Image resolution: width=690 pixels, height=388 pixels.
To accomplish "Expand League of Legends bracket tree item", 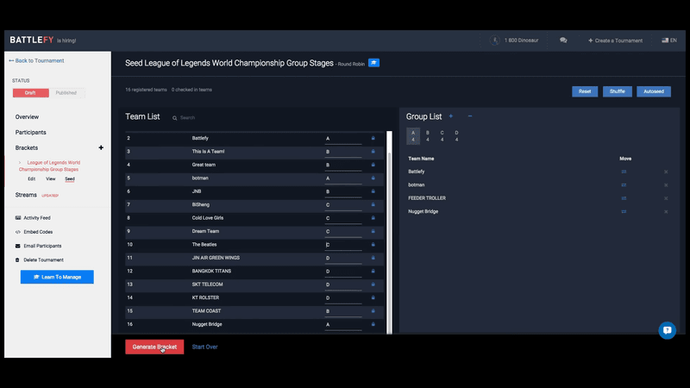I will coord(20,163).
